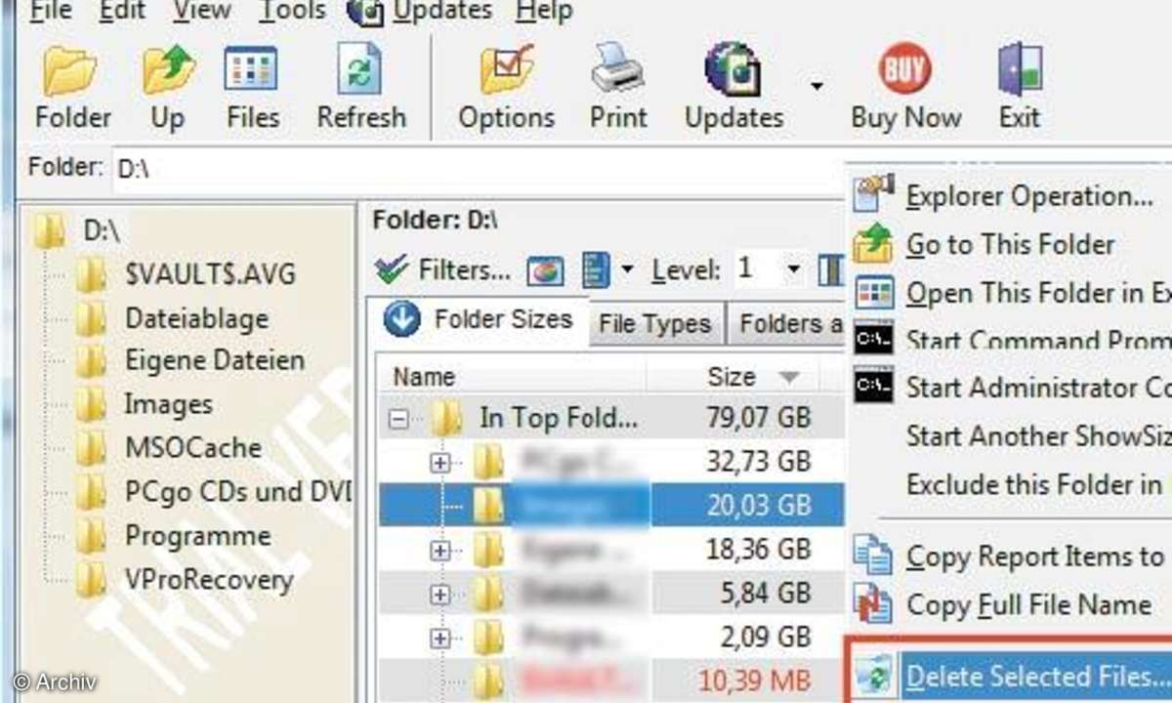This screenshot has width=1172, height=703.
Task: Open the Tools menu
Action: pos(291,12)
